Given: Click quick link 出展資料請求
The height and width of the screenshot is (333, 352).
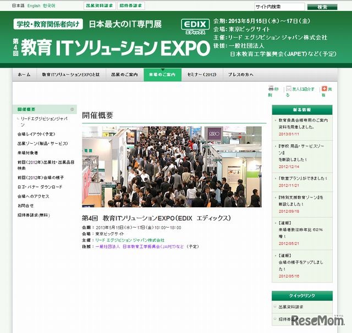Looking at the screenshot, I should pos(291,307).
